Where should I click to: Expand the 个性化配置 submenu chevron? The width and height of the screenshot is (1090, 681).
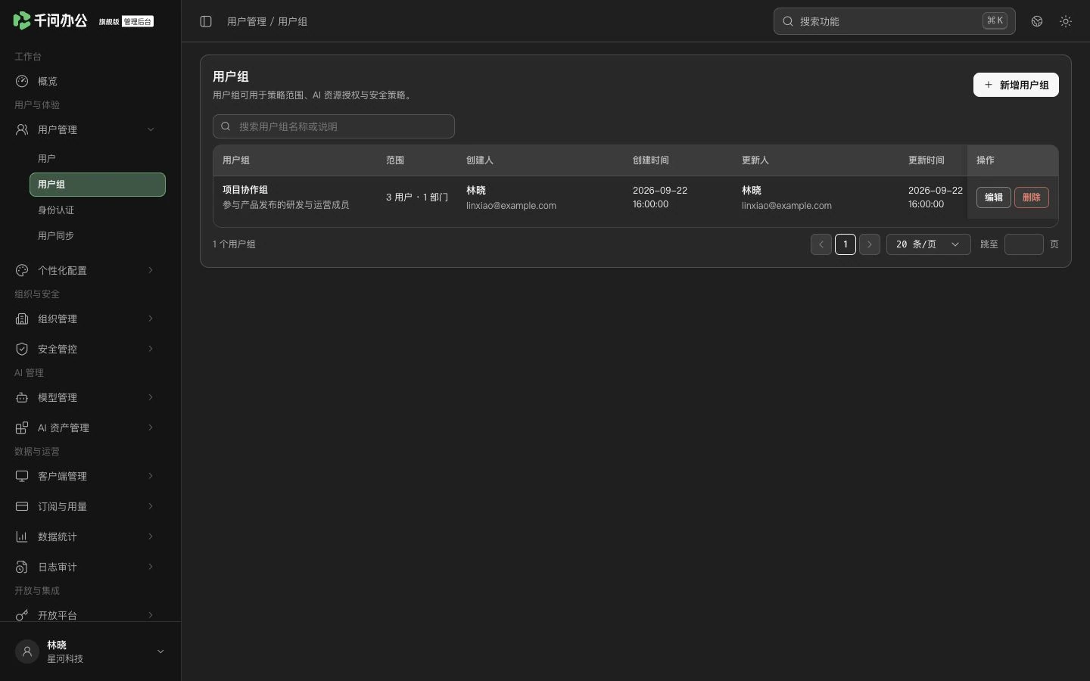(x=151, y=270)
